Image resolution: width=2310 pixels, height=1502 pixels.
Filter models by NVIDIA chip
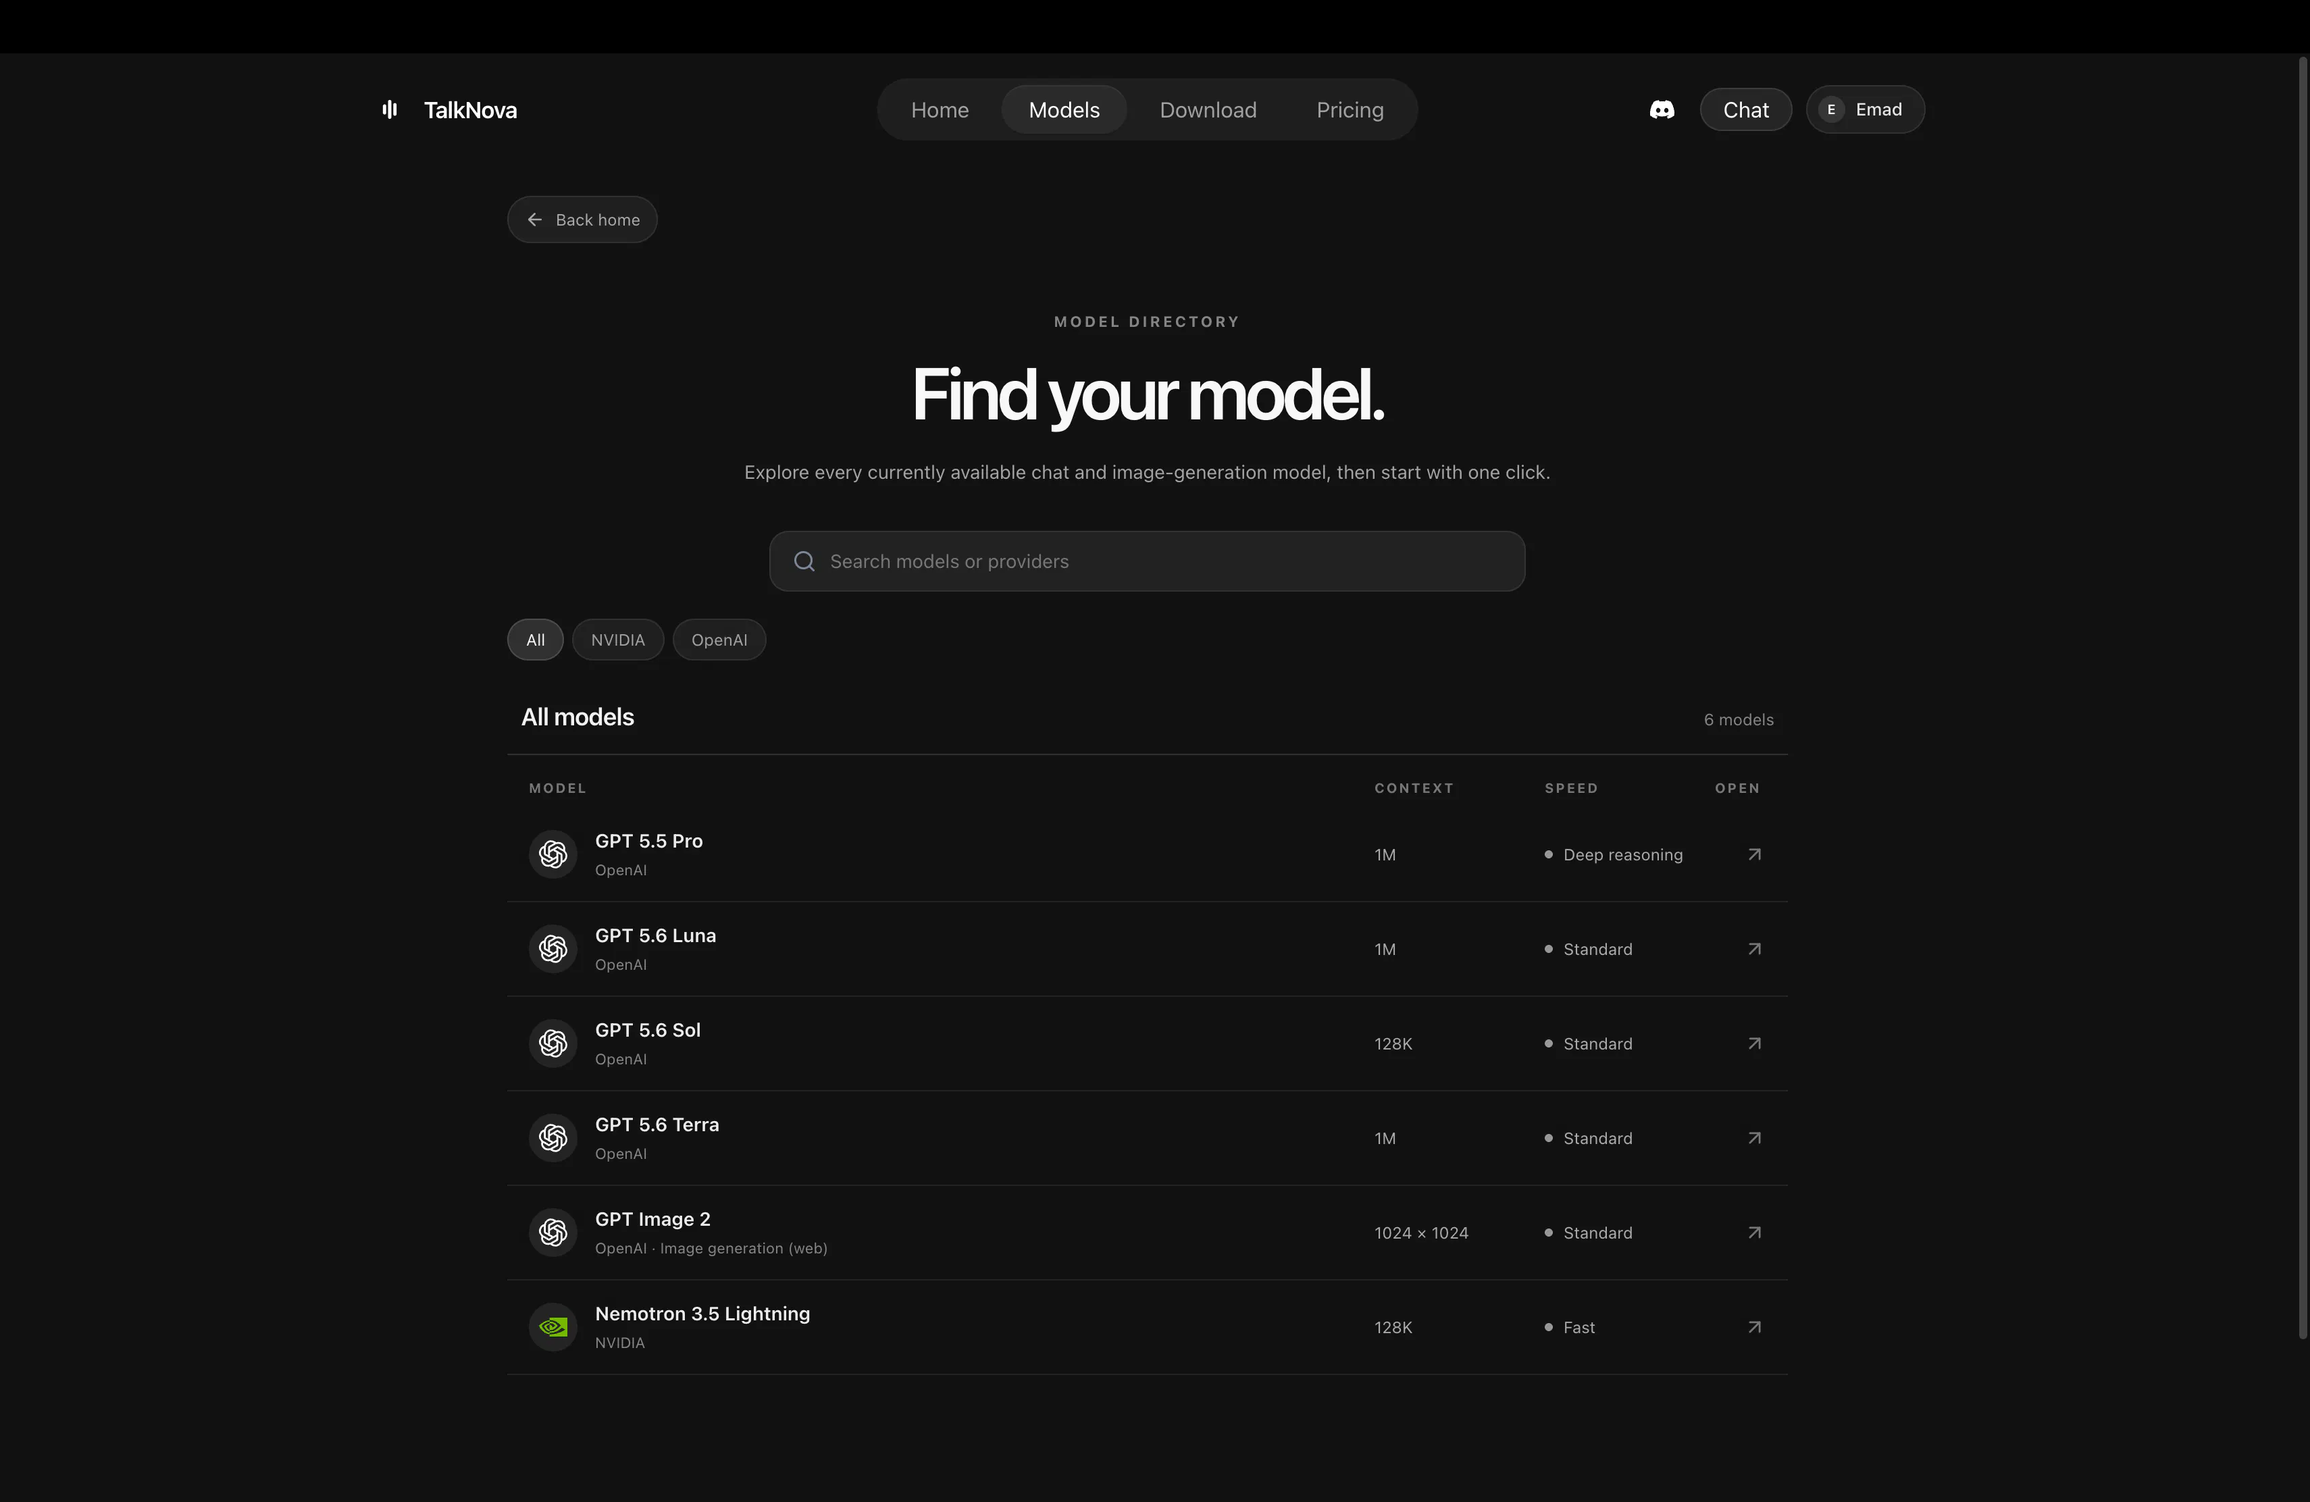[617, 640]
